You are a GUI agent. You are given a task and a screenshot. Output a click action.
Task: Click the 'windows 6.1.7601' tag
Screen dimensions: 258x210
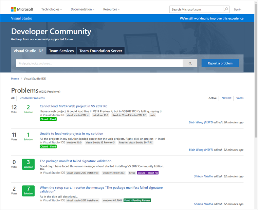pyautogui.click(x=112, y=200)
